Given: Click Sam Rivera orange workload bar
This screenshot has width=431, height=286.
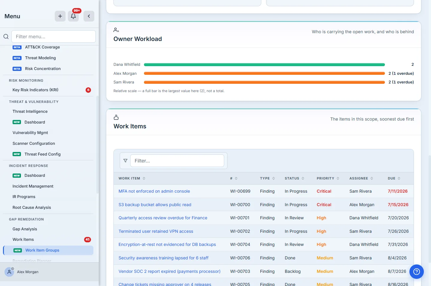Looking at the screenshot, I should click(264, 82).
